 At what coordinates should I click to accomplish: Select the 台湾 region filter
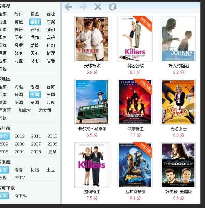pos(51,87)
